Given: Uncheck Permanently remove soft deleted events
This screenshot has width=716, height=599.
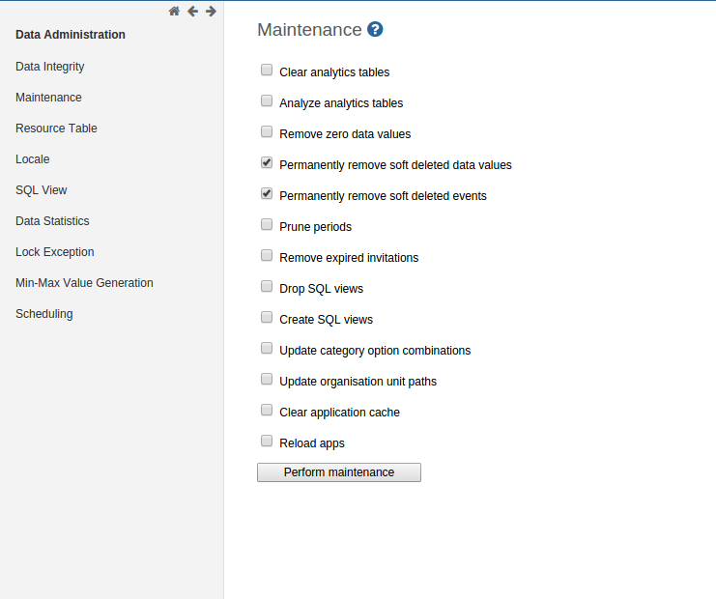Looking at the screenshot, I should [267, 193].
